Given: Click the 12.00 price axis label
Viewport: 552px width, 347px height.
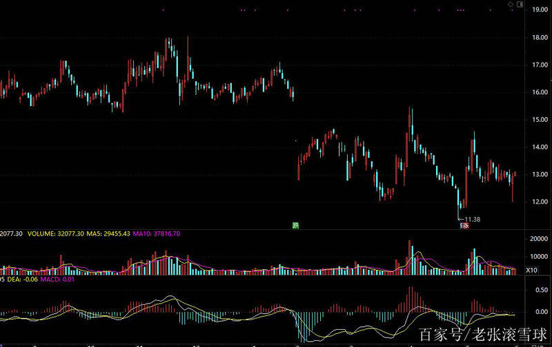Looking at the screenshot, I should point(536,202).
